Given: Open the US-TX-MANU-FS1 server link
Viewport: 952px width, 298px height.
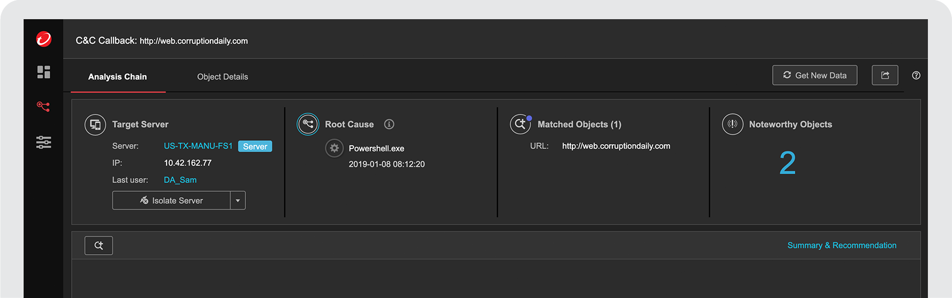Looking at the screenshot, I should click(198, 146).
